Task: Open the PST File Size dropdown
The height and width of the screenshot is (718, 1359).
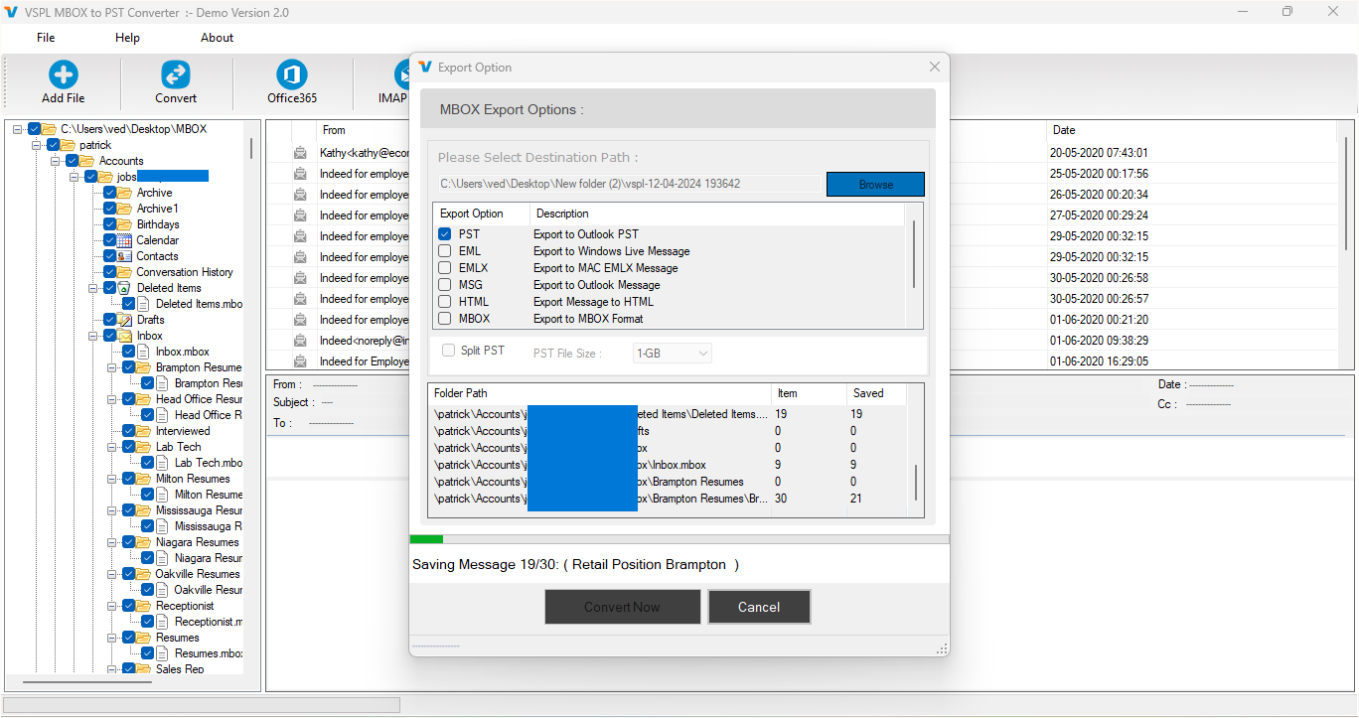Action: pyautogui.click(x=673, y=353)
